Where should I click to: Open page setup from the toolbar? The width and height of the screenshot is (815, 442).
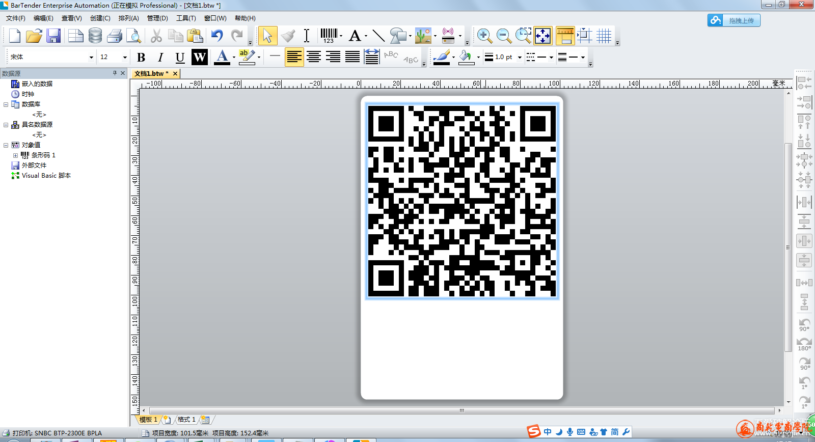[x=75, y=36]
